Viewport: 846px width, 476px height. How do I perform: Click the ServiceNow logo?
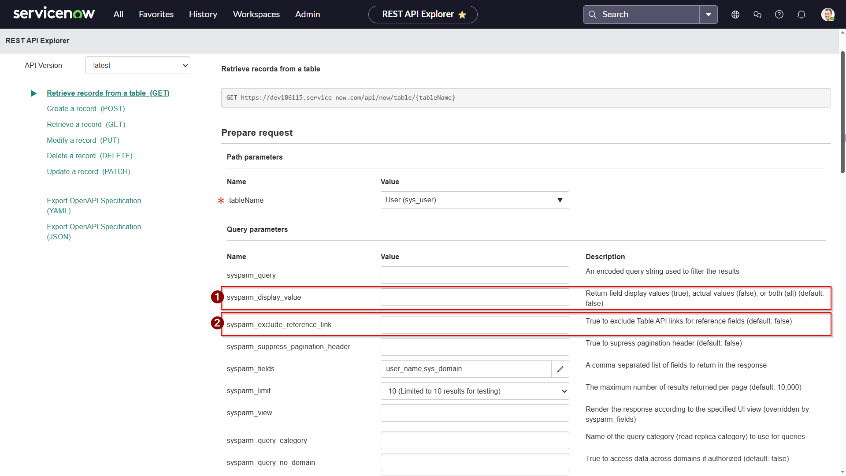[x=54, y=14]
